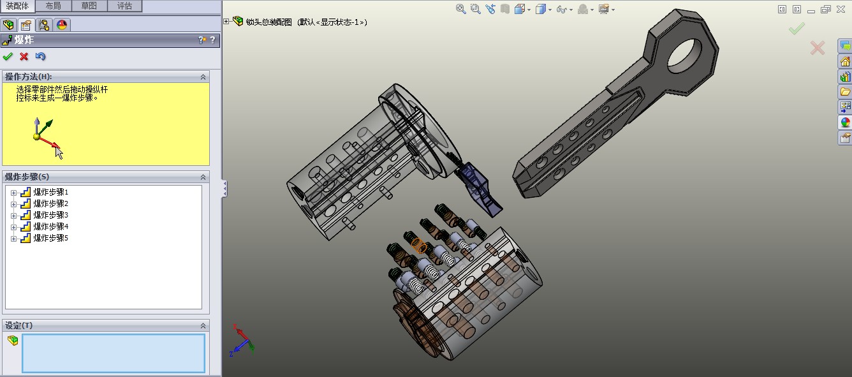Image resolution: width=852 pixels, height=377 pixels.
Task: Expand 爆炸步骤1 in the steps list
Action: click(x=13, y=193)
